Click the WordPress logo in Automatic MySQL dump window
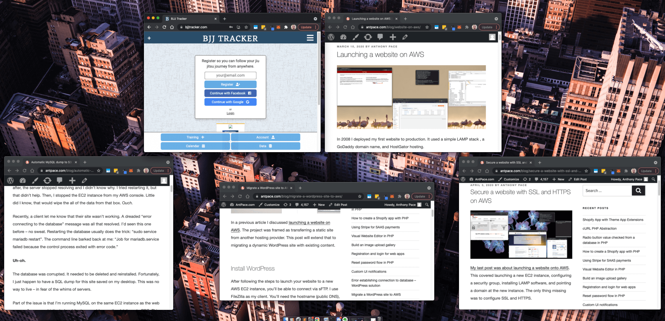Viewport: 665px width, 321px height. pyautogui.click(x=10, y=180)
